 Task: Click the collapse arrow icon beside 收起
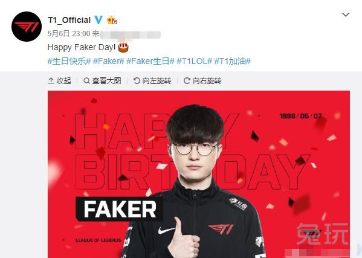(x=51, y=81)
